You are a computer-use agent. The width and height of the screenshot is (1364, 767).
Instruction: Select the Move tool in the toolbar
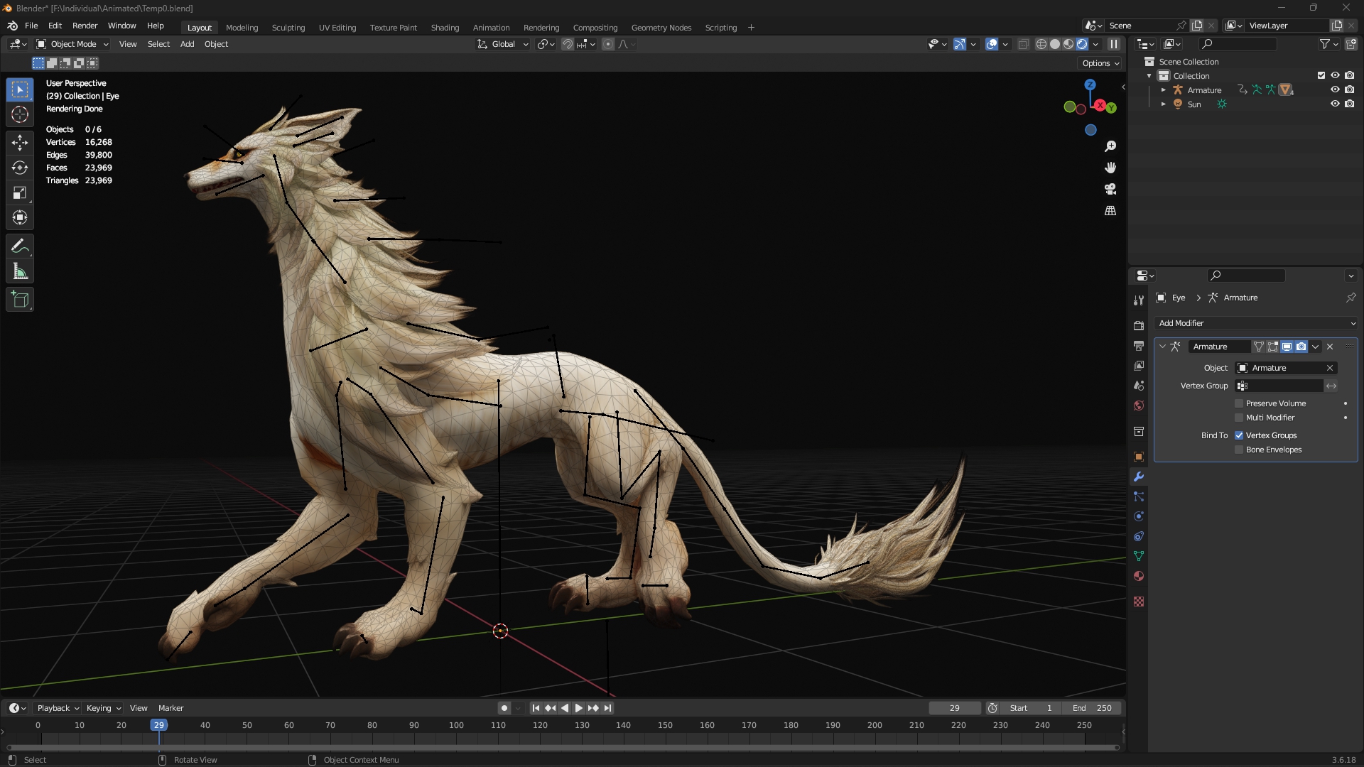pyautogui.click(x=20, y=142)
